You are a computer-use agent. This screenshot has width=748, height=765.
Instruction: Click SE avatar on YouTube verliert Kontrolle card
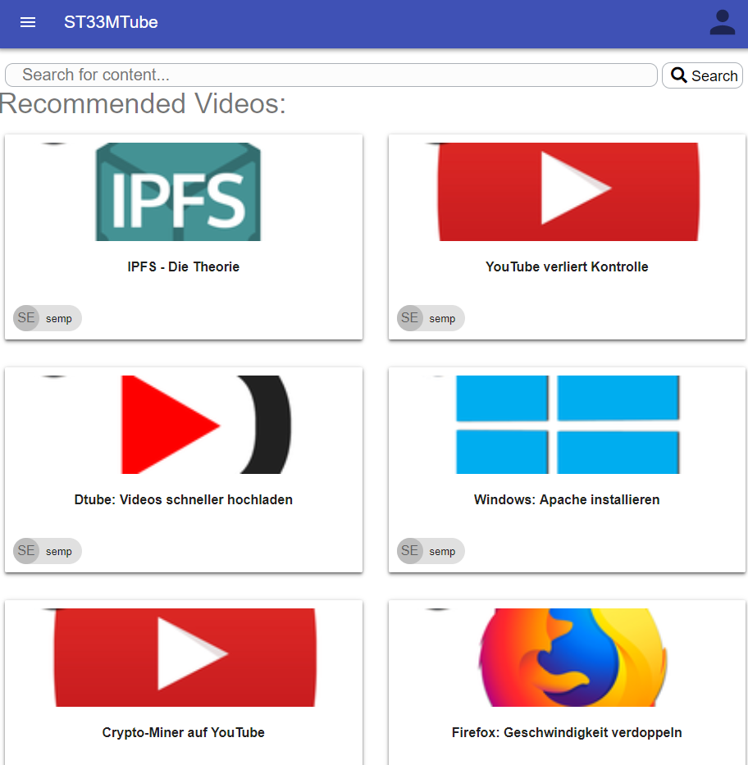410,318
